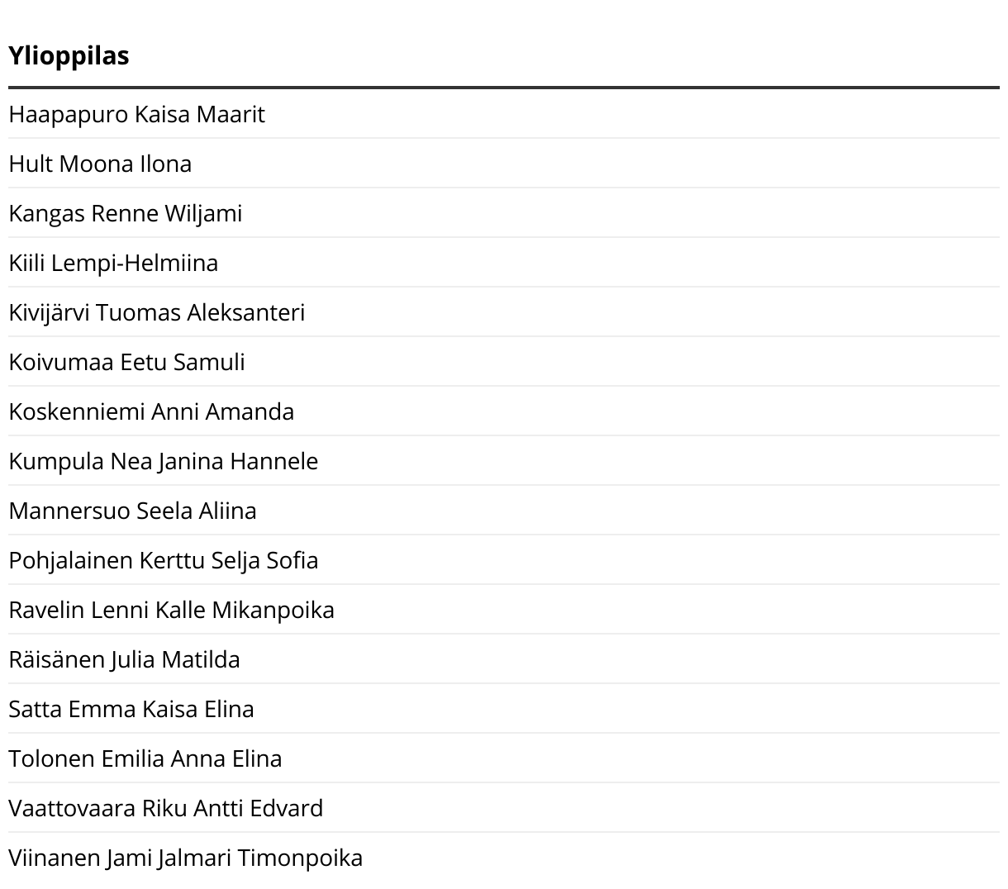Click on Kangas Renne Wiljami
Viewport: 1008px width, 889px height.
tap(504, 213)
